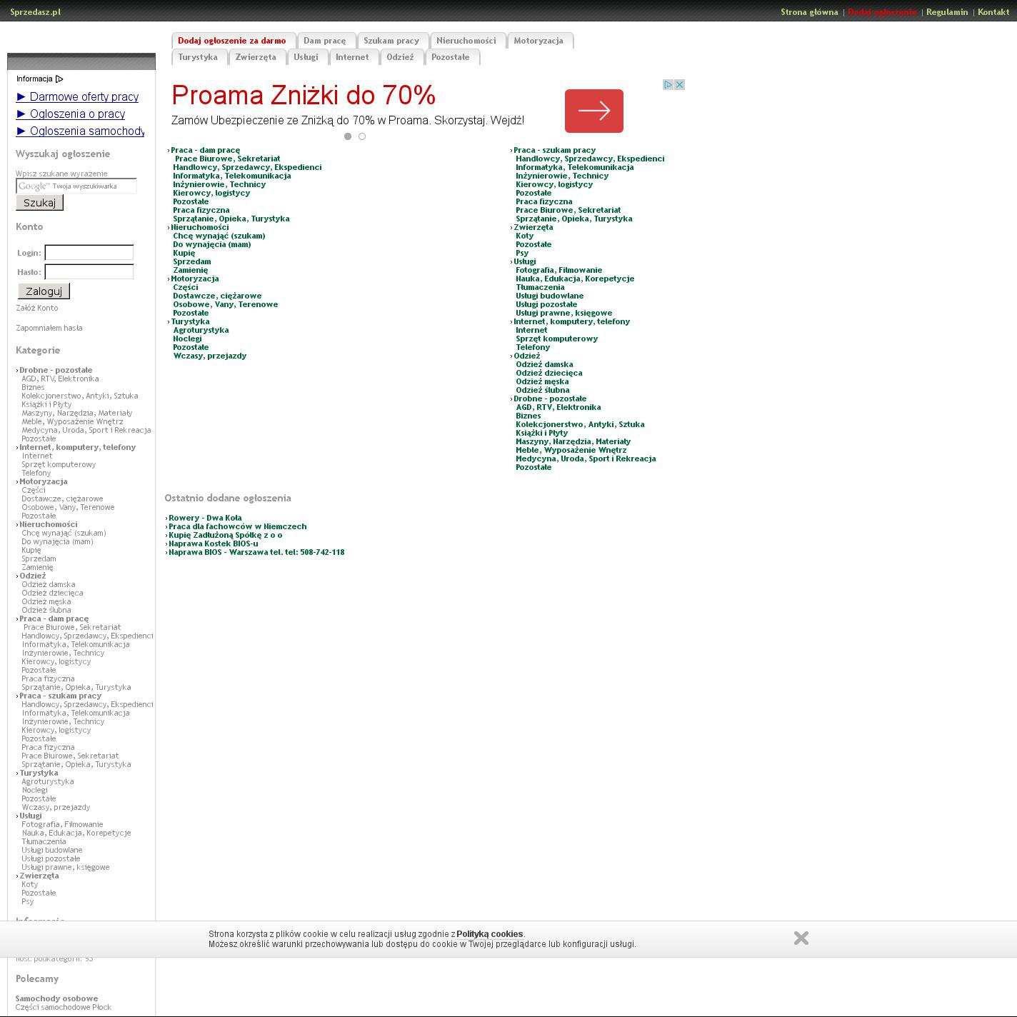Open the Dodaj ogłoszenie za darmo tab

[231, 41]
